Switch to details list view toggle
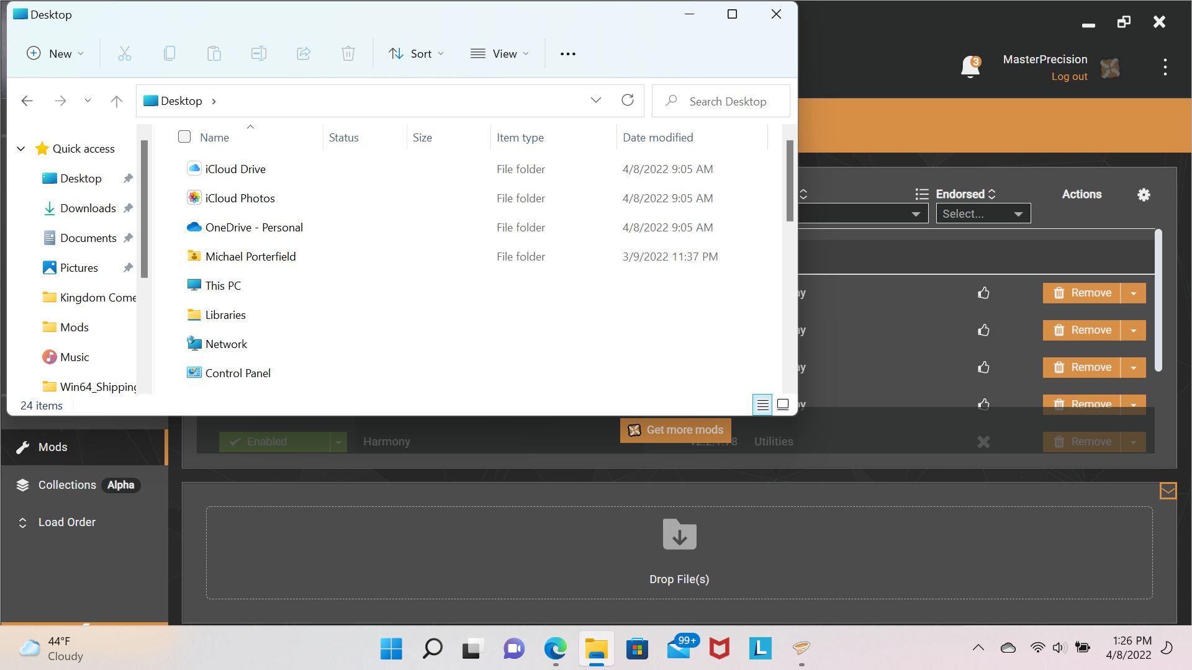The image size is (1192, 670). tap(762, 404)
